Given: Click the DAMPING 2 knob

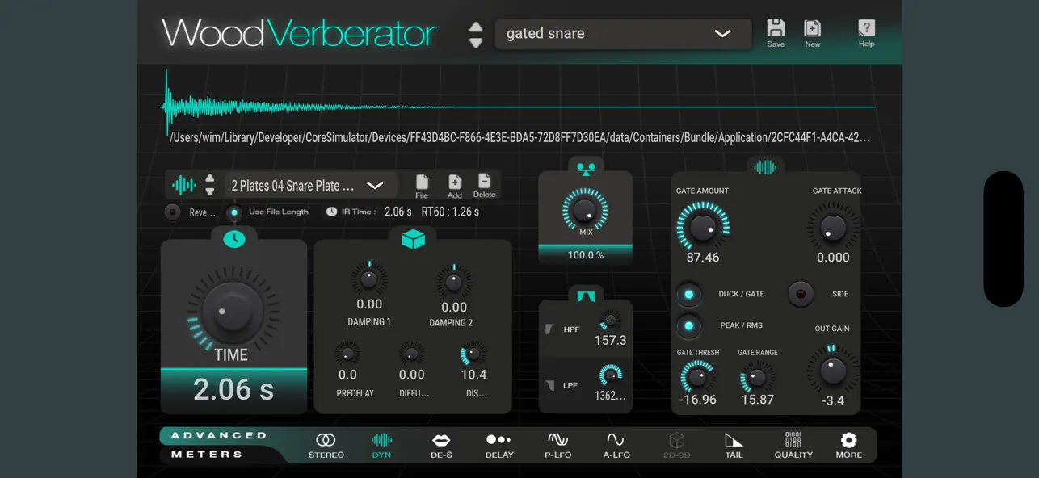Looking at the screenshot, I should [x=454, y=282].
